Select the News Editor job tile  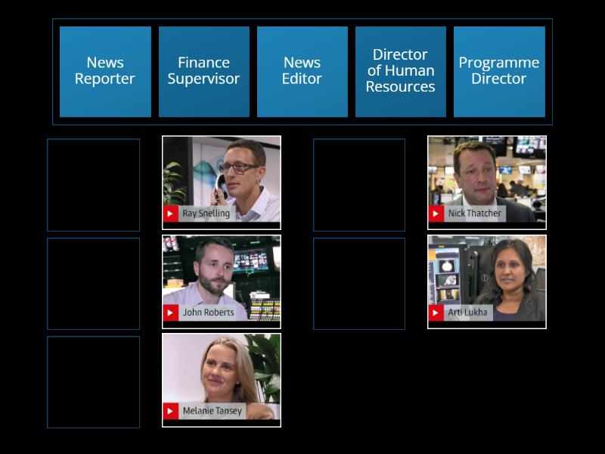(302, 72)
